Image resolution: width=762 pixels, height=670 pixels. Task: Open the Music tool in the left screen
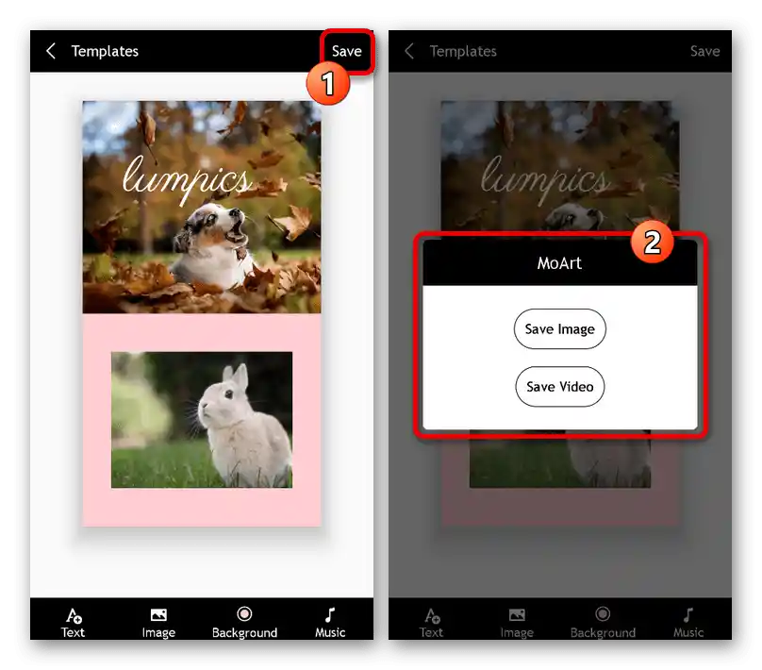coord(330,623)
